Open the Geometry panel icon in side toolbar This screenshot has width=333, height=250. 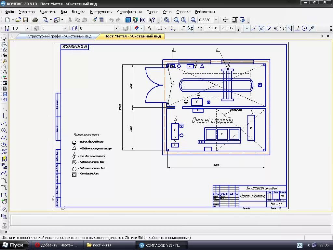tap(5, 44)
